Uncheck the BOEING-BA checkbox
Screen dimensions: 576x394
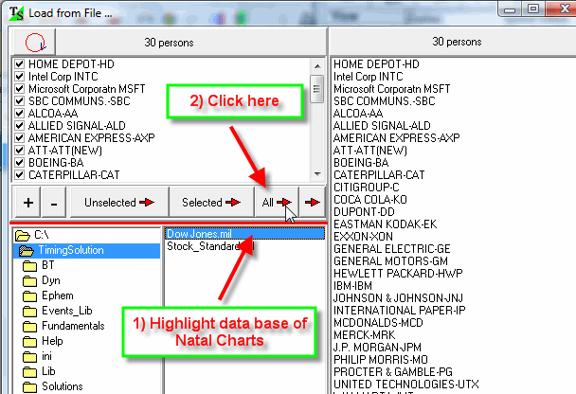[x=19, y=162]
